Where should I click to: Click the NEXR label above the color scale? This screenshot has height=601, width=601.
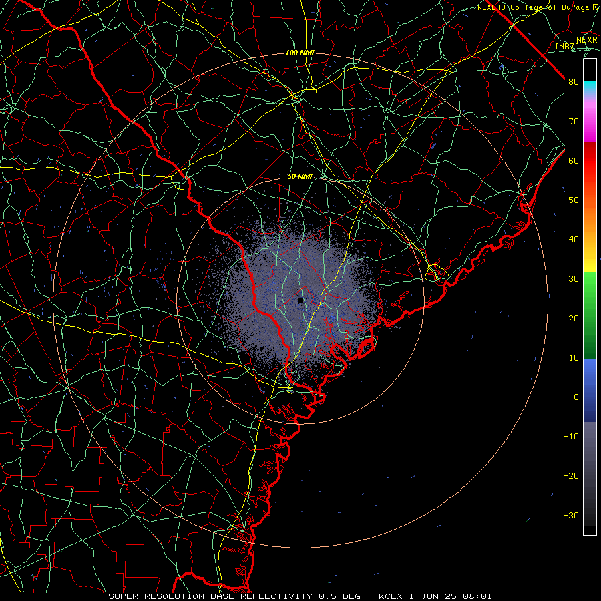(x=587, y=40)
